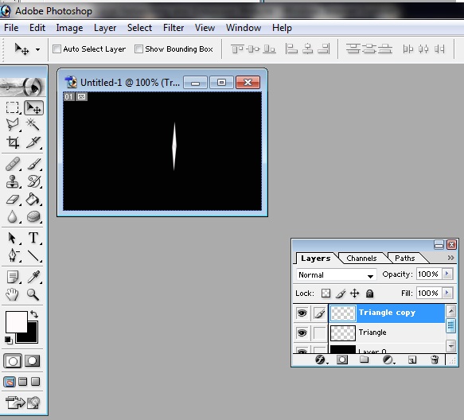
Task: Select the Eraser tool
Action: 13,200
